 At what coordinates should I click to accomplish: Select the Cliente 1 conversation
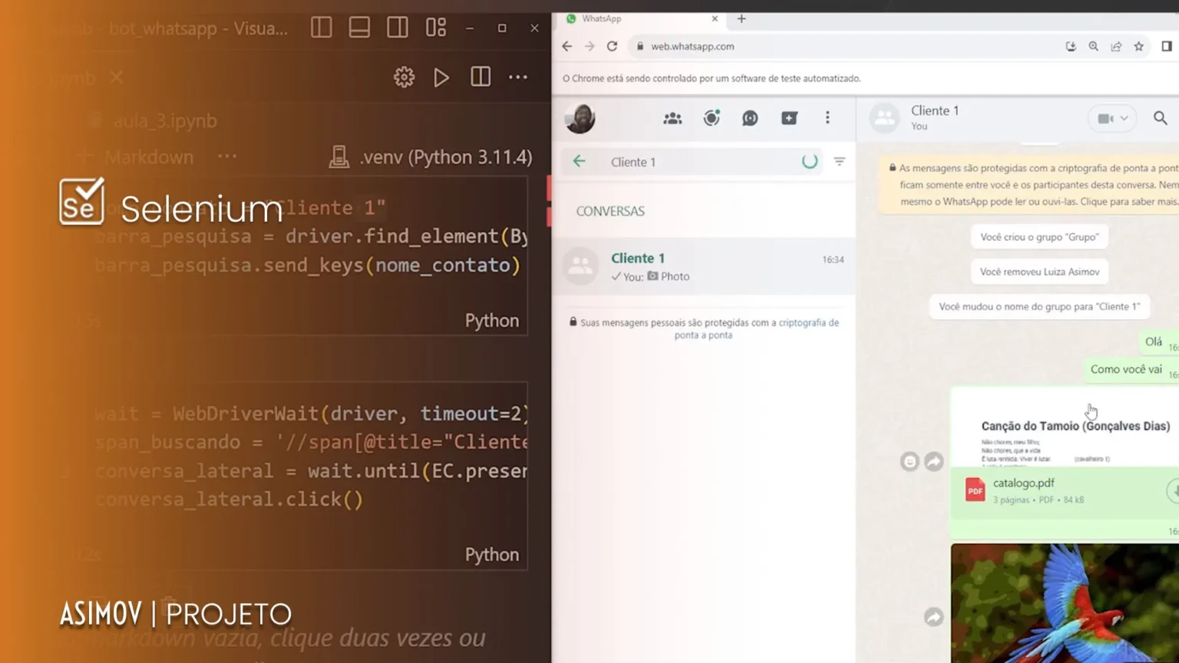[x=705, y=266]
